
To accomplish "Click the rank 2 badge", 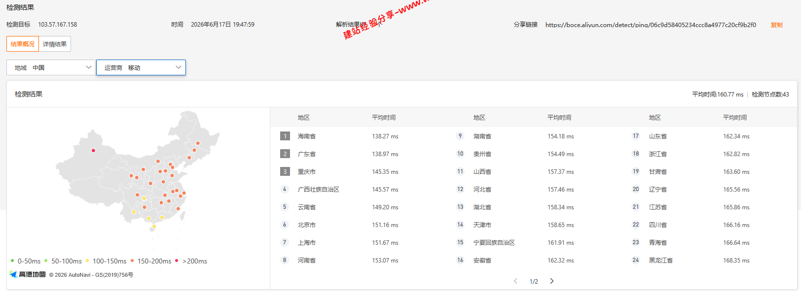I will click(285, 154).
